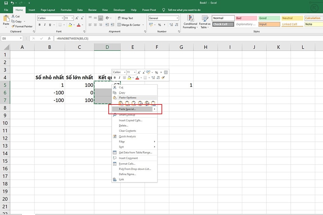Switch to the Formulas ribbon tab
Viewport: 323px width, 215px height.
(x=66, y=10)
